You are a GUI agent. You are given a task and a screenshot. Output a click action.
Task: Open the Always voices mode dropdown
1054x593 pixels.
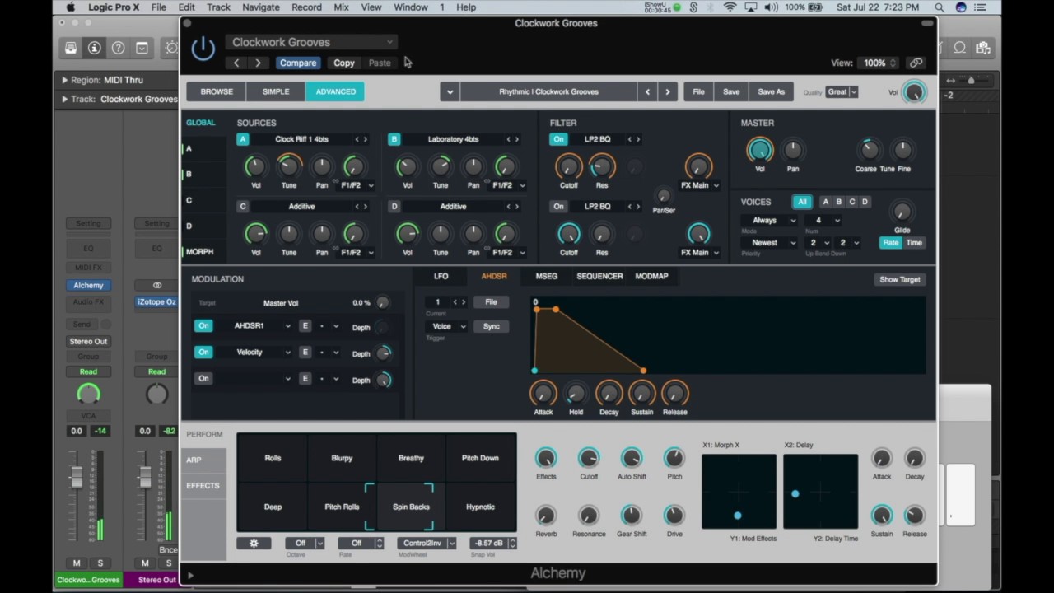click(x=769, y=221)
